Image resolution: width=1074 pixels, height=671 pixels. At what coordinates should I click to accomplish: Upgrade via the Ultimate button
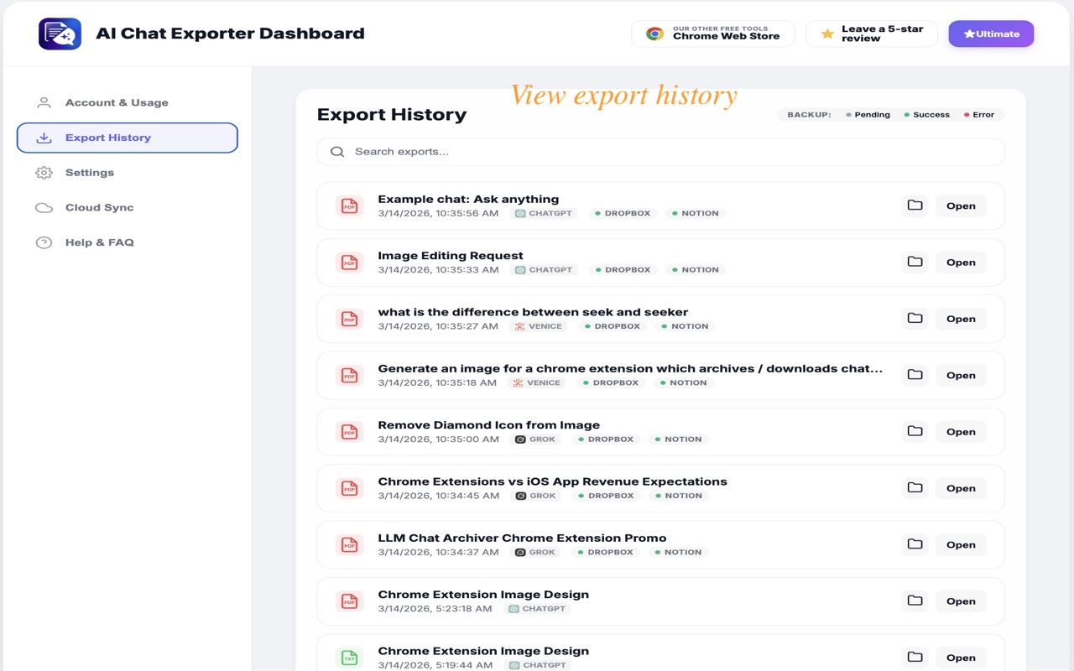tap(991, 34)
